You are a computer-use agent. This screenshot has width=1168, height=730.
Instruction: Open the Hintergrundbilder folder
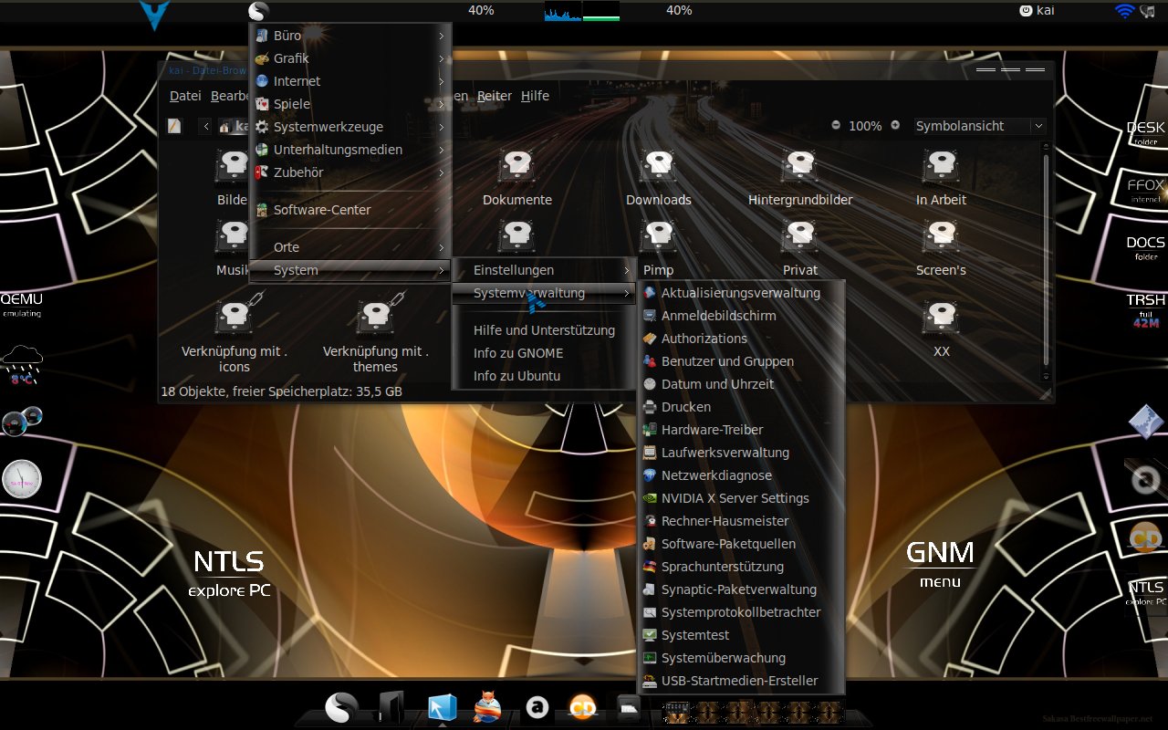800,179
